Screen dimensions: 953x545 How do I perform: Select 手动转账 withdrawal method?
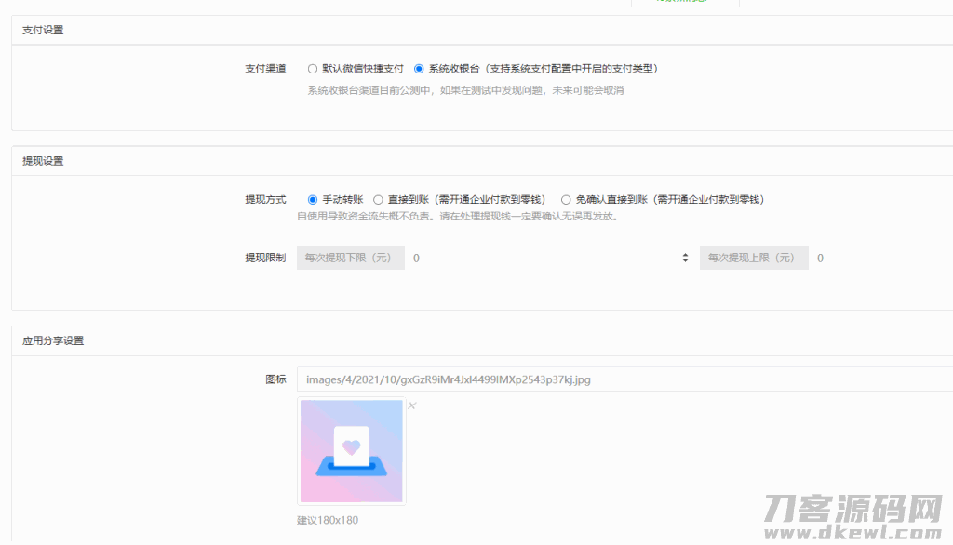(x=313, y=199)
